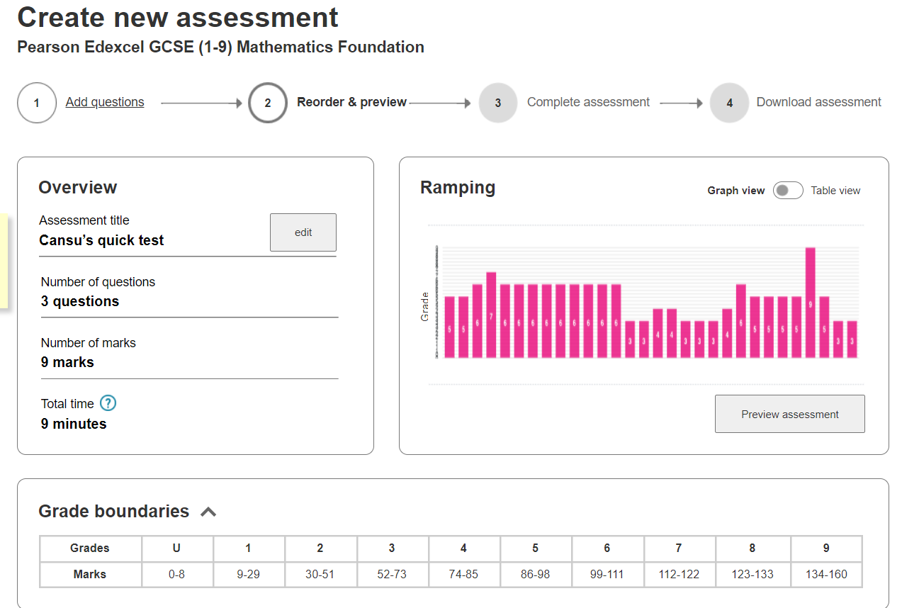Viewport: 902px width, 608px height.
Task: Click step 4 Download assessment circle
Action: [729, 102]
